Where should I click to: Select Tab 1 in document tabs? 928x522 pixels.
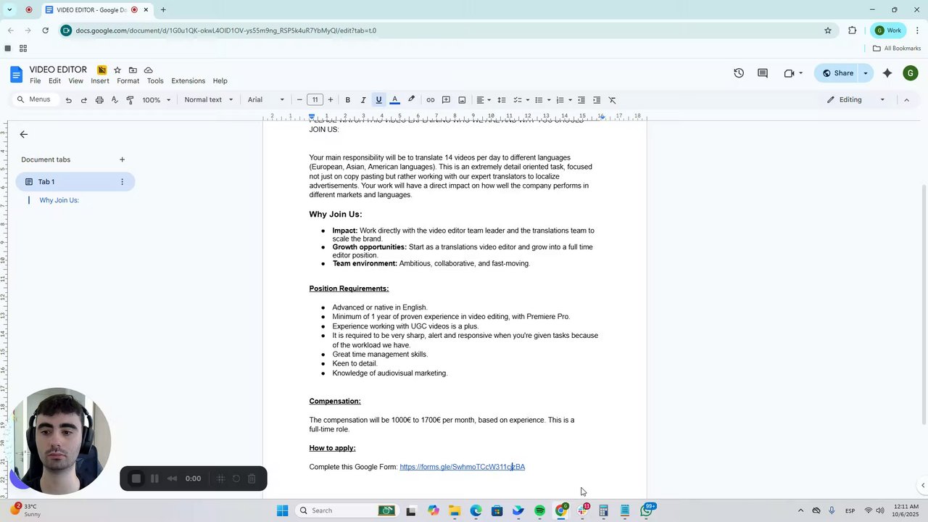pos(75,182)
